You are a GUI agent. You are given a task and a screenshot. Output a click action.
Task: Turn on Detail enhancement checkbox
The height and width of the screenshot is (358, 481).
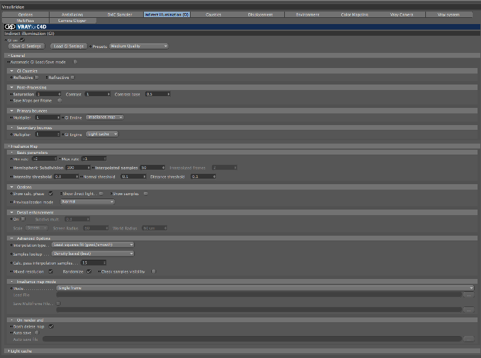click(x=23, y=219)
